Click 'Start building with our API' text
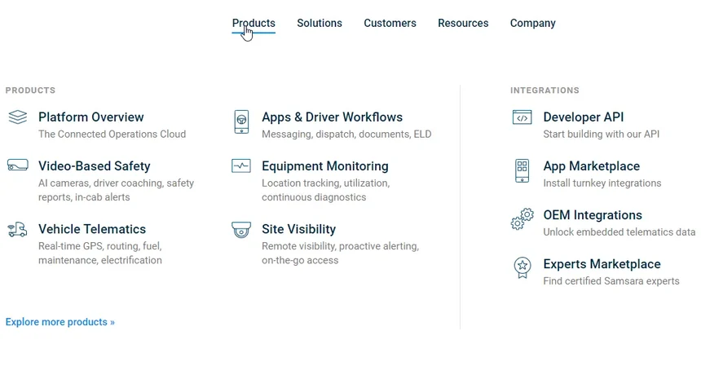701x375 pixels. coord(602,134)
